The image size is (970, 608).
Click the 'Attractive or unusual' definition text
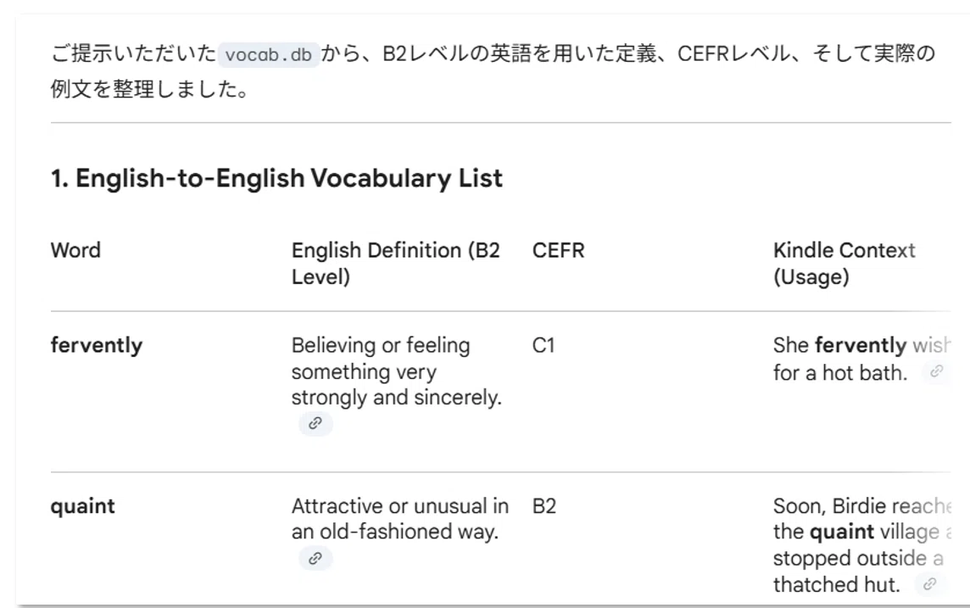point(399,519)
